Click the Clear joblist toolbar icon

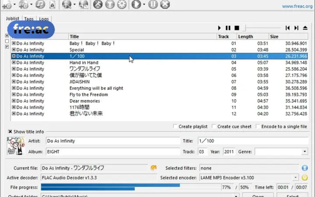pos(52,4)
